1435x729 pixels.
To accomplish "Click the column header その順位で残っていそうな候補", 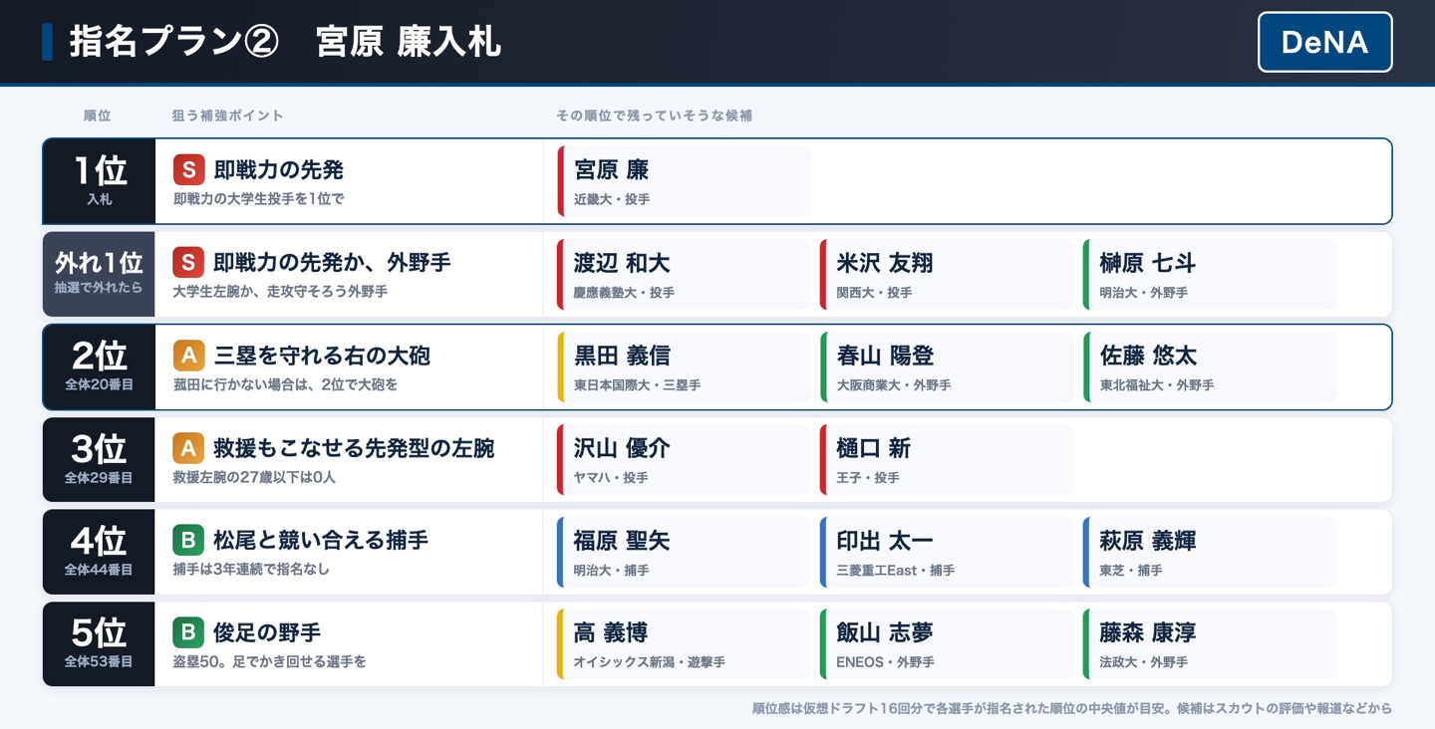I will 655,116.
